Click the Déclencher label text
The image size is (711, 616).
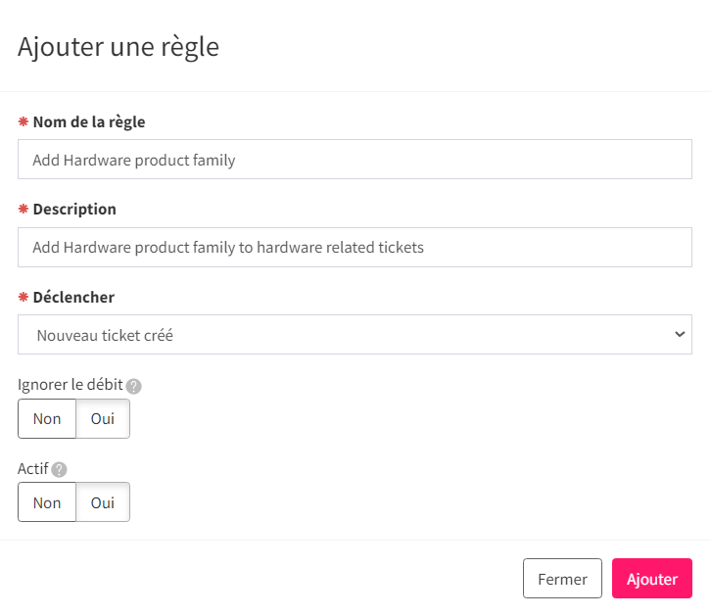(x=73, y=297)
